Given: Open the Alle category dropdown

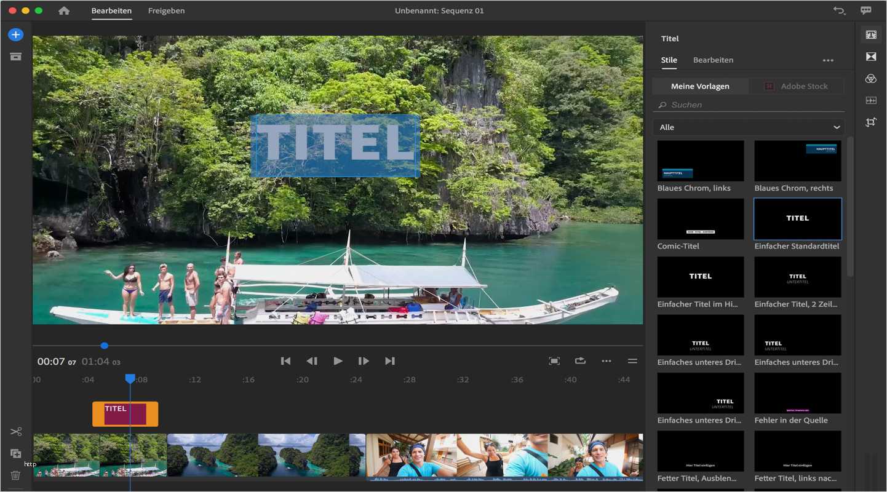Looking at the screenshot, I should (x=749, y=127).
